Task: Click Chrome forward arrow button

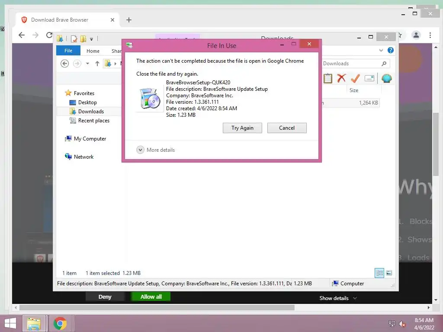Action: click(x=35, y=35)
